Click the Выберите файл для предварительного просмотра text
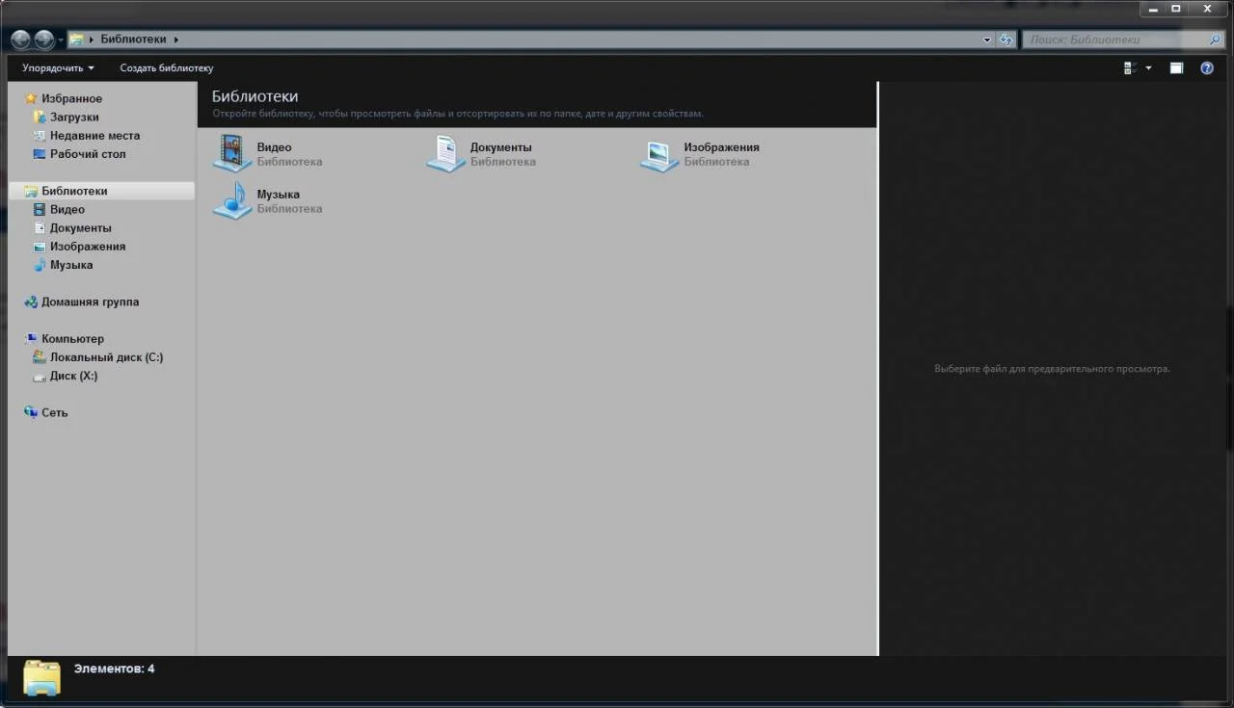This screenshot has width=1234, height=708. click(1052, 369)
